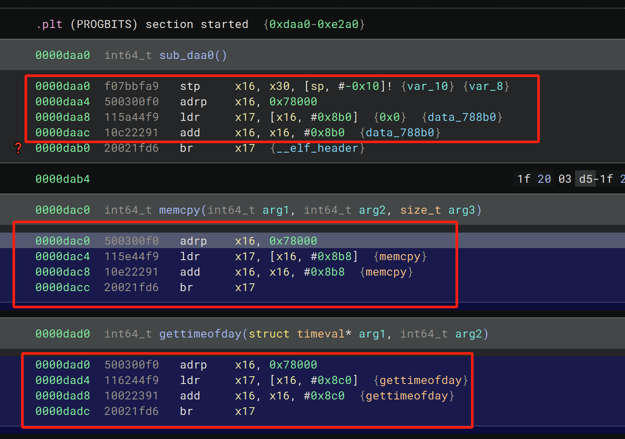This screenshot has width=625, height=439.
Task: Select arg3 in the memcpy signature
Action: pos(462,210)
